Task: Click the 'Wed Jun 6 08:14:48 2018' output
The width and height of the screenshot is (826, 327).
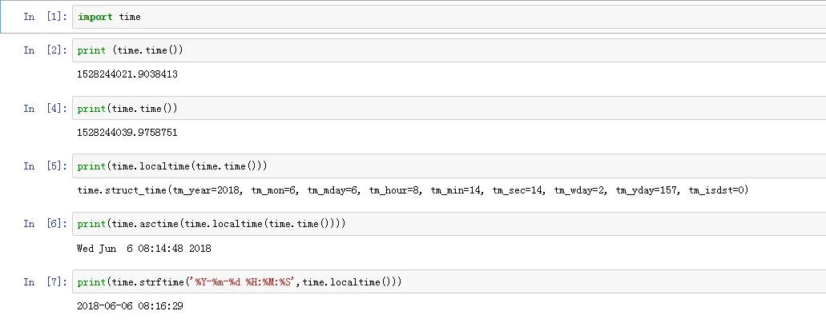Action: pyautogui.click(x=144, y=248)
